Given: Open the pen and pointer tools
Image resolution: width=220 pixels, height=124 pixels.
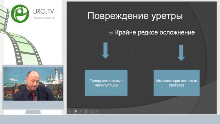Looking at the screenshot, I should pyautogui.click(x=80, y=112).
